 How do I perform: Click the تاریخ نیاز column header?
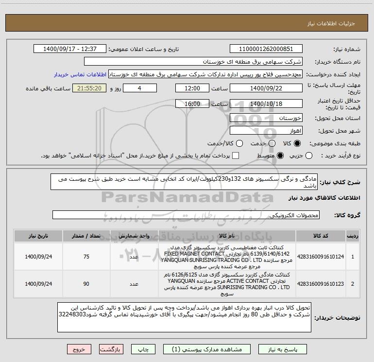[38, 236]
